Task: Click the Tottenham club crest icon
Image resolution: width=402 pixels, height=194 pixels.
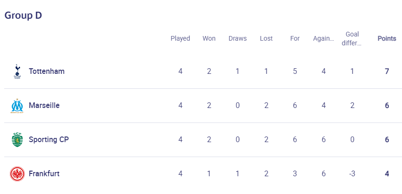Action: pyautogui.click(x=17, y=71)
